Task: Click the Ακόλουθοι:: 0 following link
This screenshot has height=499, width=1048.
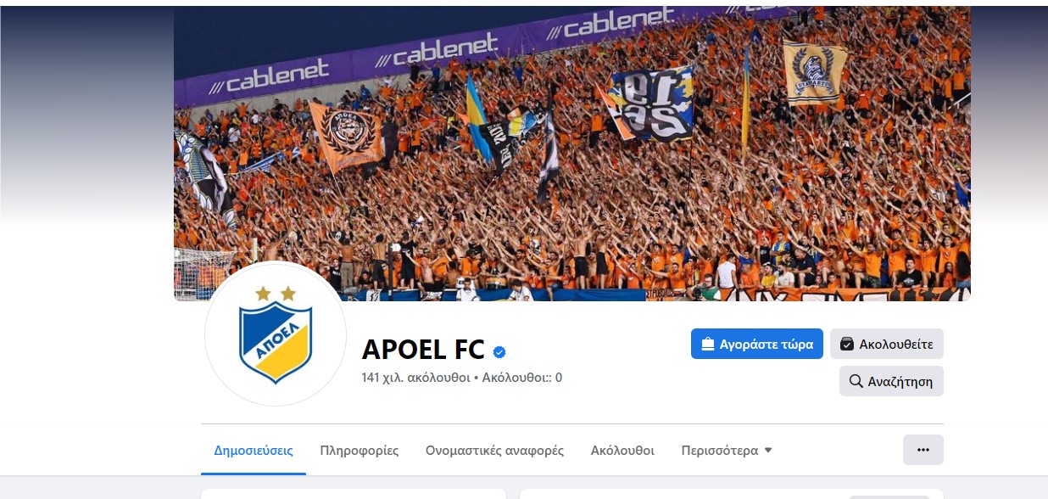Action: click(522, 378)
